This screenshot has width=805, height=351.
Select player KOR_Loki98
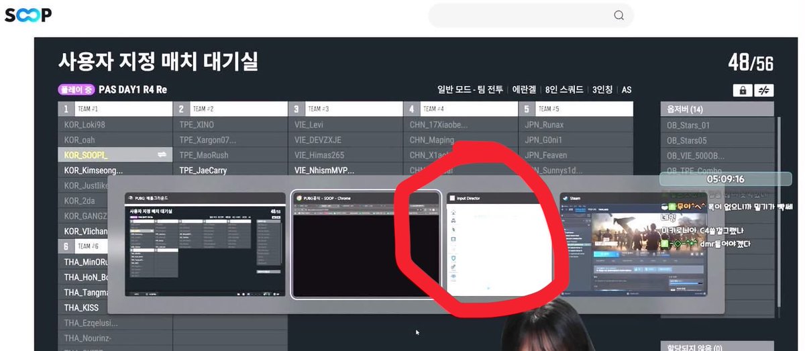[115, 125]
